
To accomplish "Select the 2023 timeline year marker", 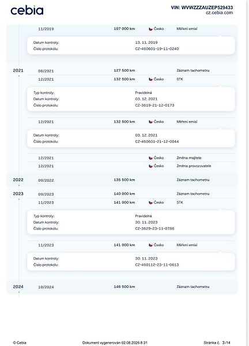I will click(18, 194).
